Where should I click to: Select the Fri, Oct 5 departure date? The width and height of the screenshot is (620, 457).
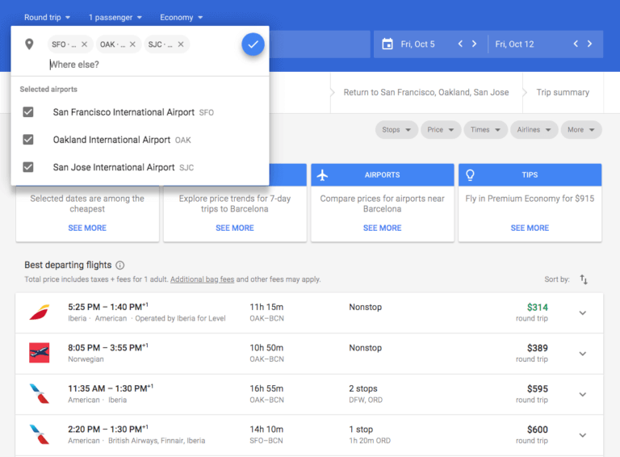417,44
